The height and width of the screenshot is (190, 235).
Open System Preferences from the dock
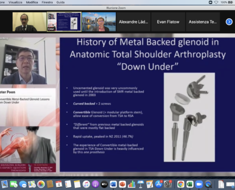168,184
